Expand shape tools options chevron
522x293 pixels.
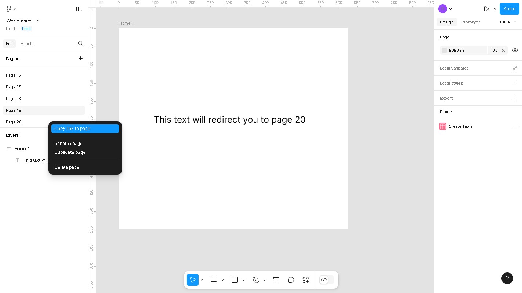[243, 280]
